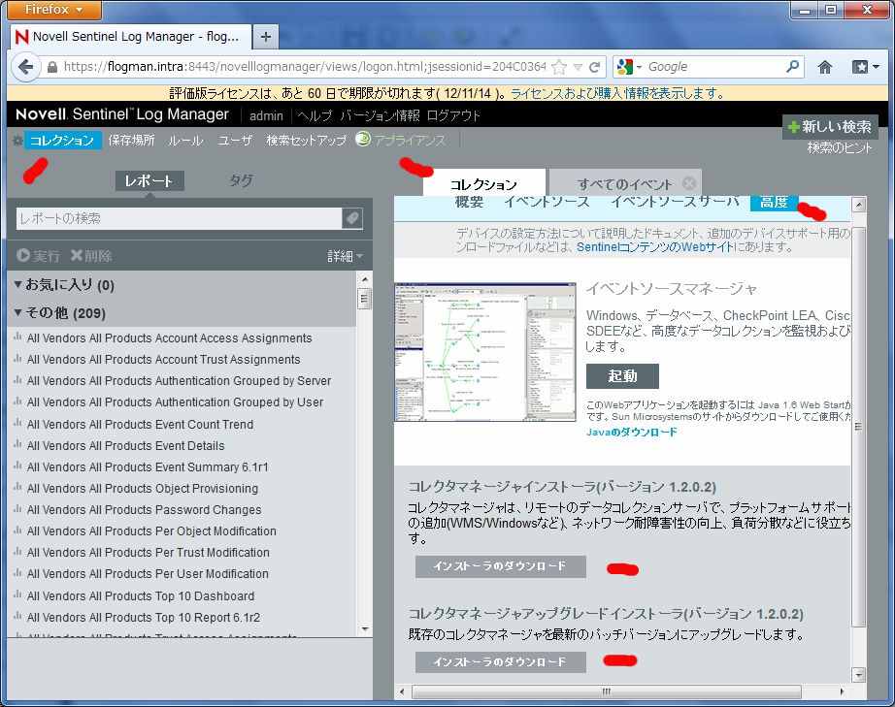This screenshot has height=707, width=895.
Task: Click ログアウト to sign out
Action: click(x=453, y=115)
